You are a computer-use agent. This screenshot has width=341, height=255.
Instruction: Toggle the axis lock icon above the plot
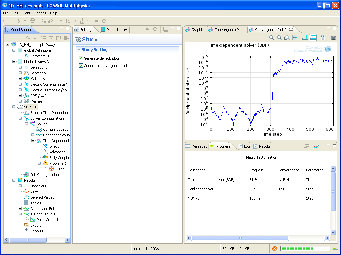[323, 38]
